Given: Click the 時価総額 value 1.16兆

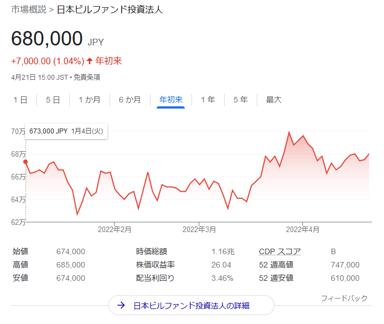Looking at the screenshot, I should [x=223, y=251].
